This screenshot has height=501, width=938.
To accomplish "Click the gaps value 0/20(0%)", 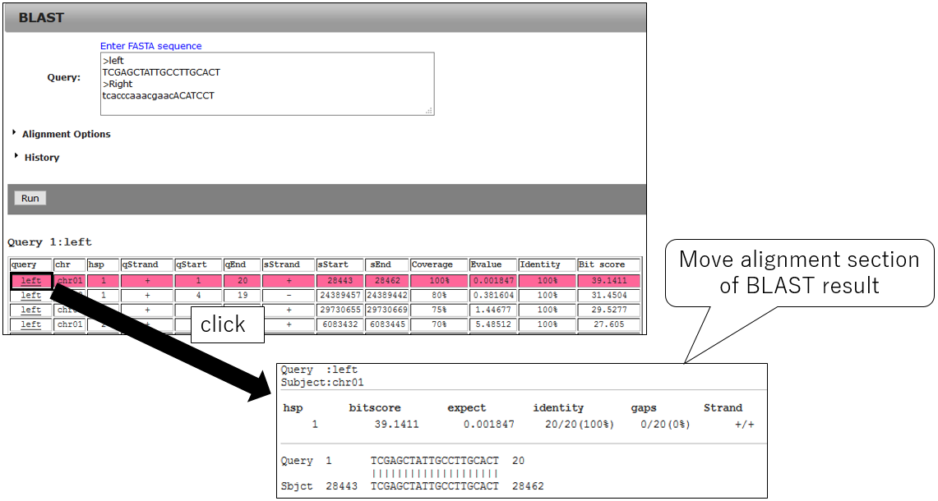I will point(665,425).
